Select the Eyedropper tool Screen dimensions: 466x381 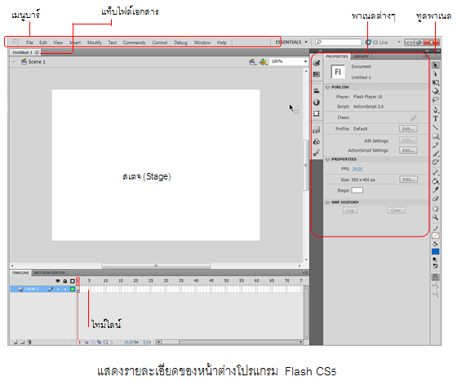click(435, 189)
